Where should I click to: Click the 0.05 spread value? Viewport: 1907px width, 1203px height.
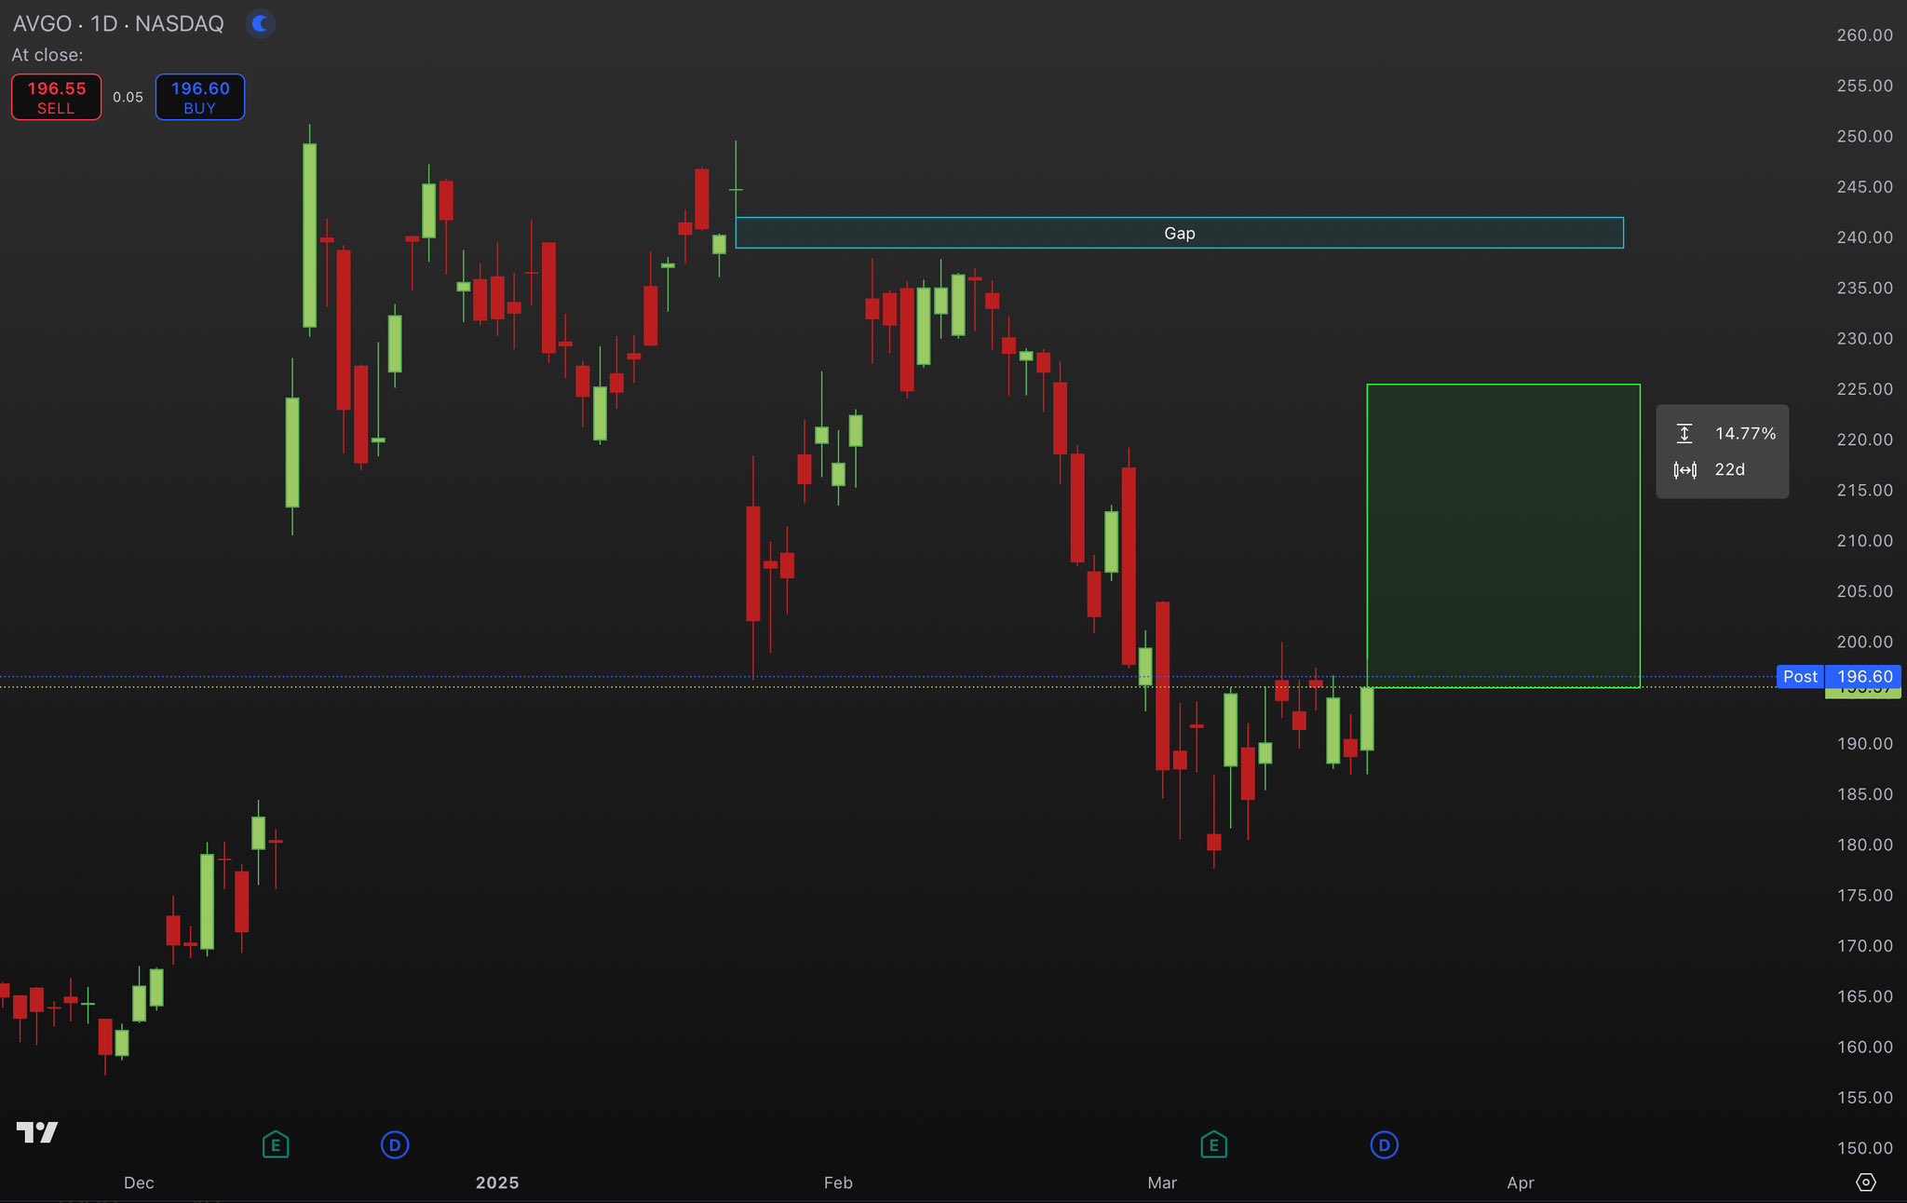pyautogui.click(x=128, y=97)
